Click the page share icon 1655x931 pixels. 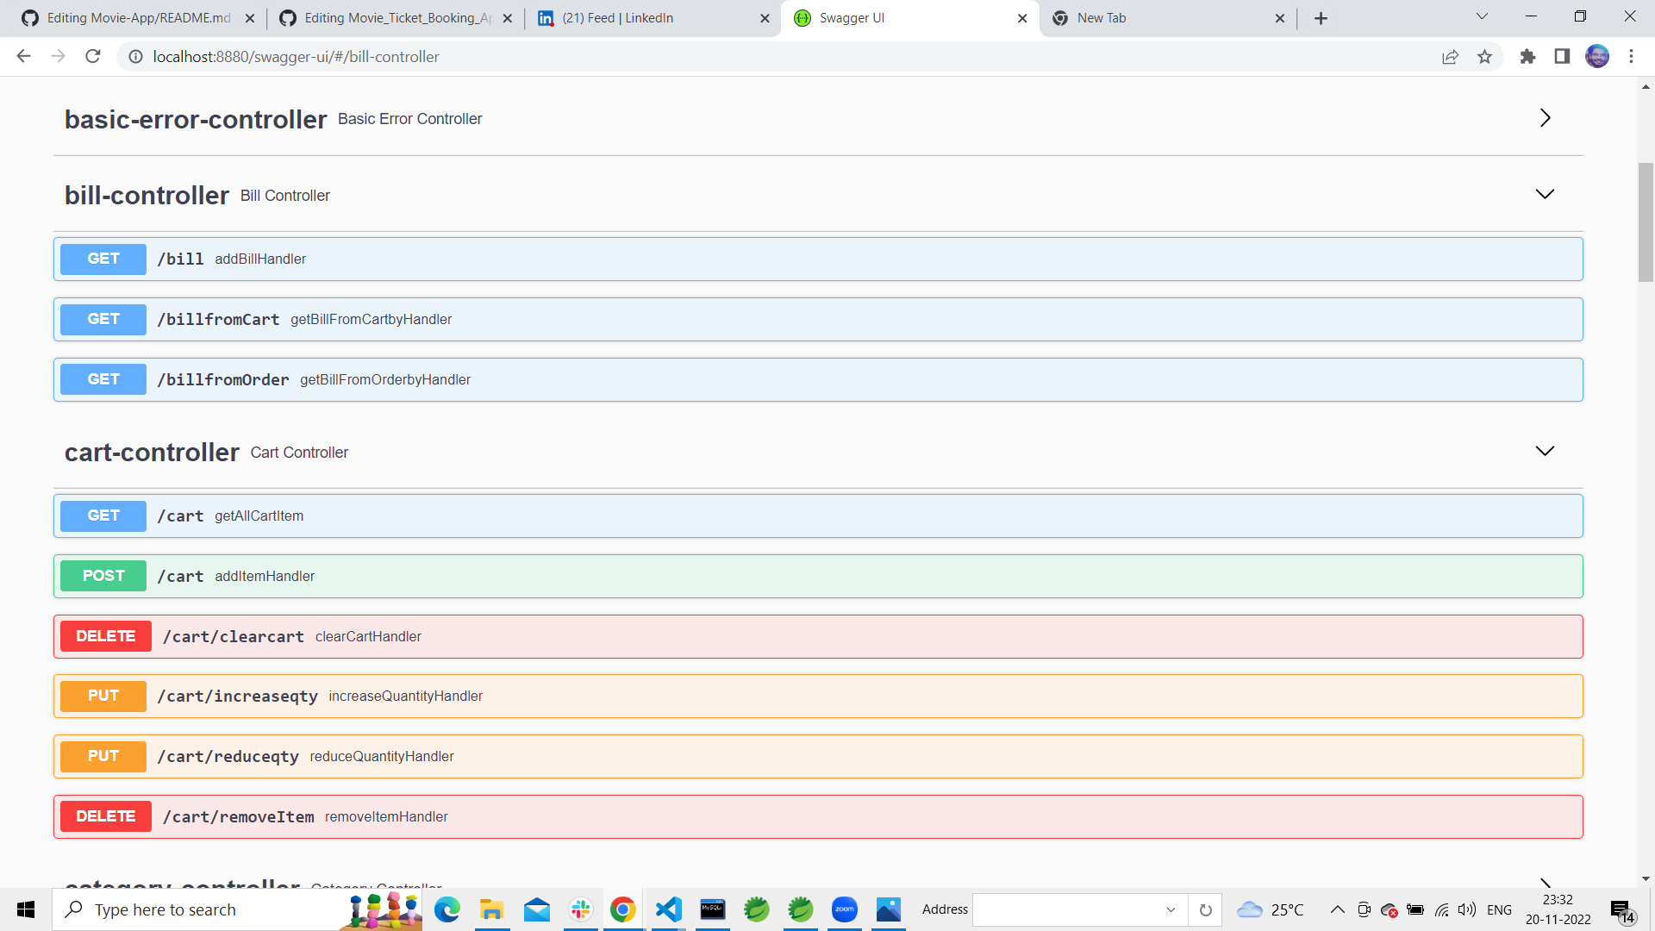1450,57
